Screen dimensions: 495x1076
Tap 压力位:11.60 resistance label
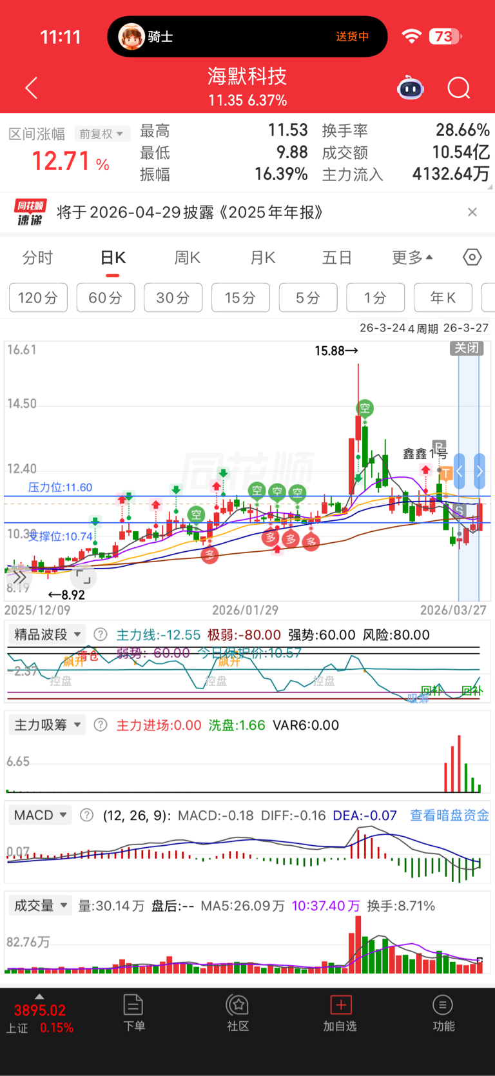[60, 487]
